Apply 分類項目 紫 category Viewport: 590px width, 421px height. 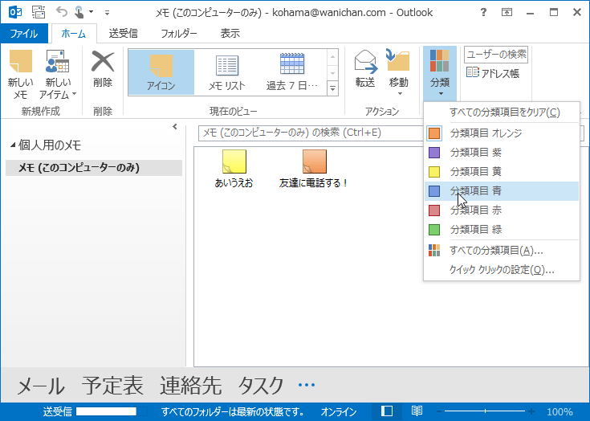point(502,153)
